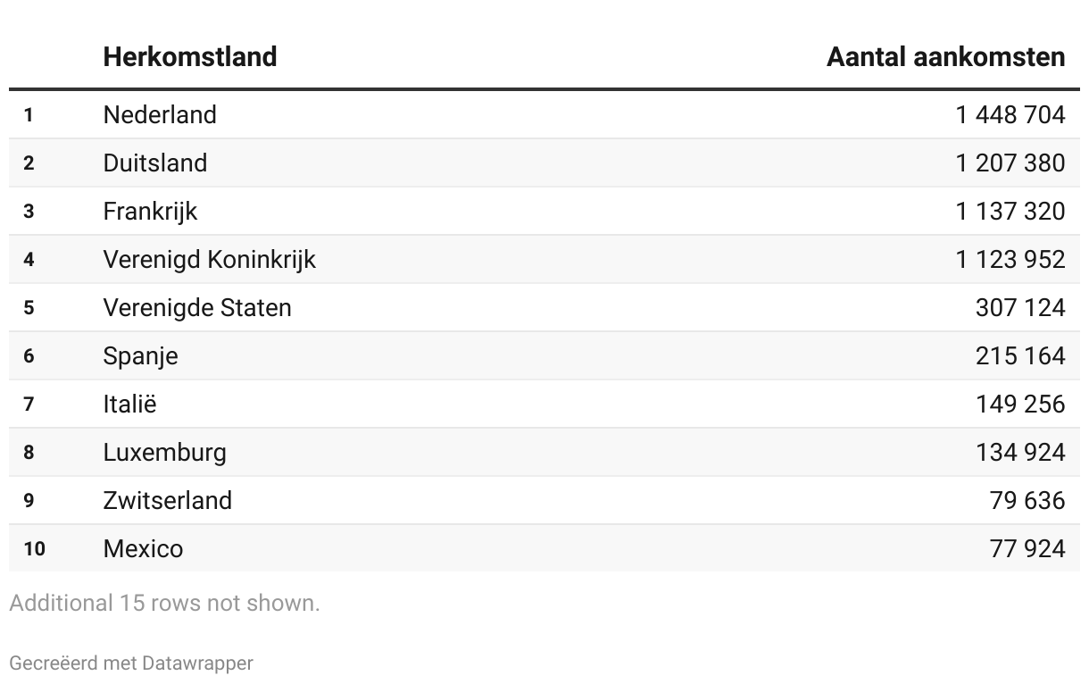Viewport: 1089px width, 684px height.
Task: Click the Duitsland country cell
Action: pyautogui.click(x=155, y=163)
